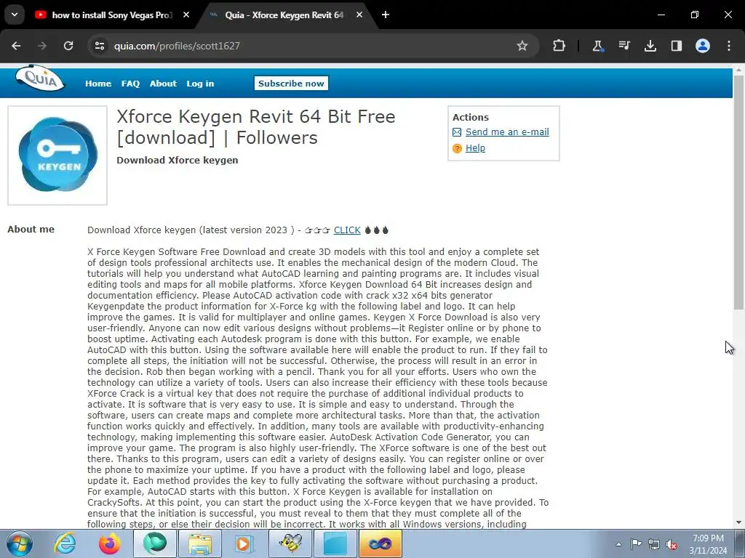
Task: Go forward with the forward arrow
Action: point(42,46)
